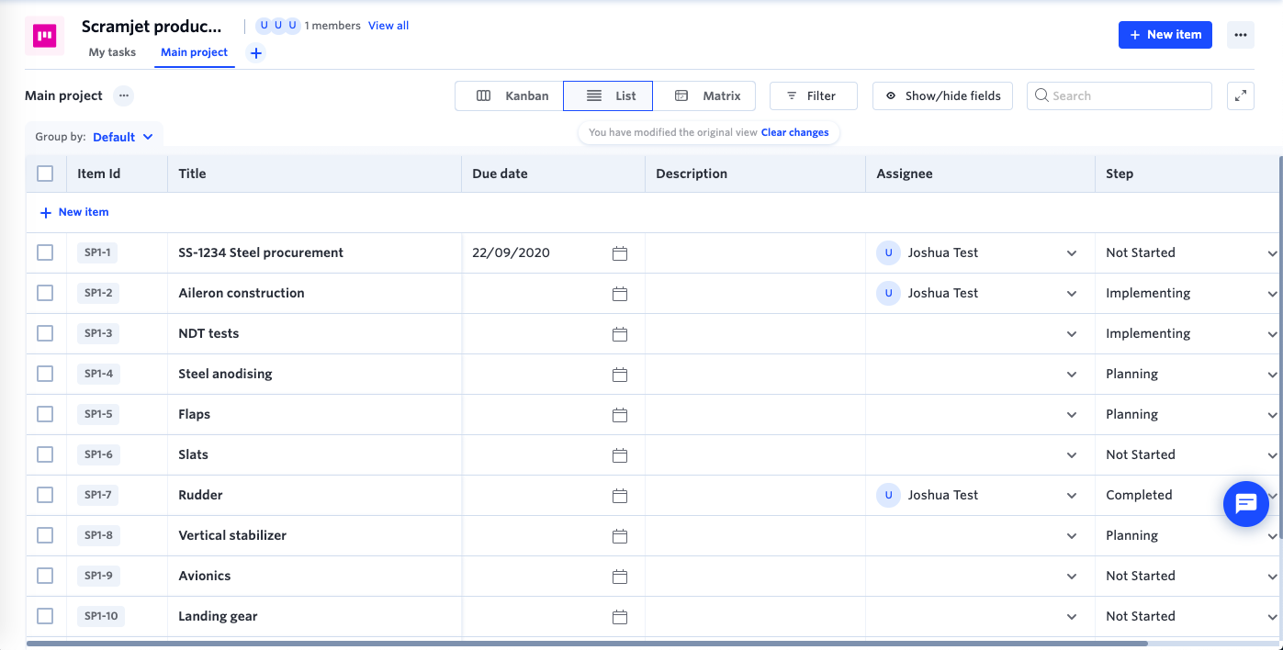The height and width of the screenshot is (650, 1283).
Task: Expand to fullscreen with arrows icon
Action: pyautogui.click(x=1241, y=95)
